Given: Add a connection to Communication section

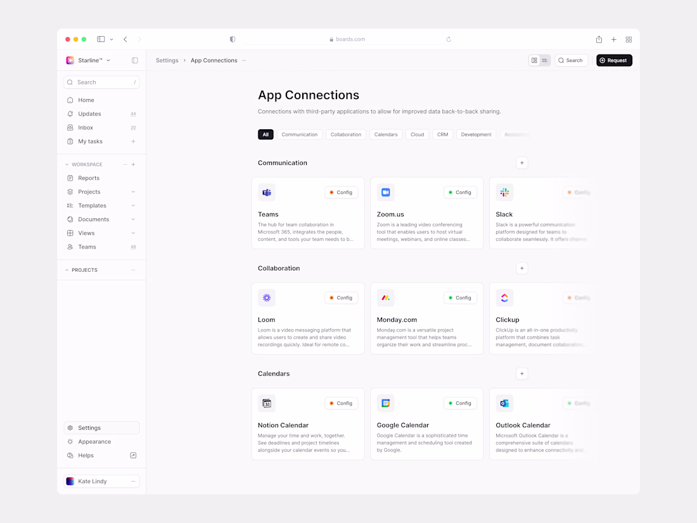Looking at the screenshot, I should point(522,163).
